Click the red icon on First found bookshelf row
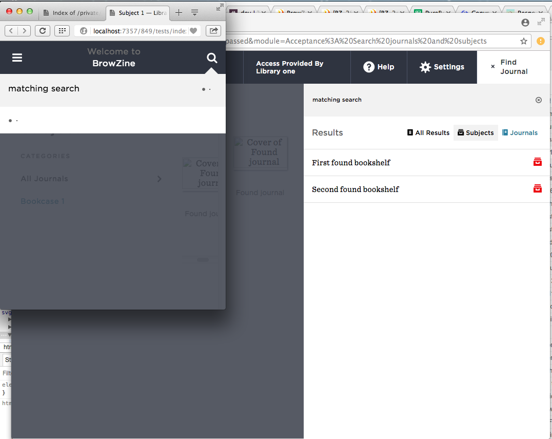552x439 pixels. pos(538,162)
